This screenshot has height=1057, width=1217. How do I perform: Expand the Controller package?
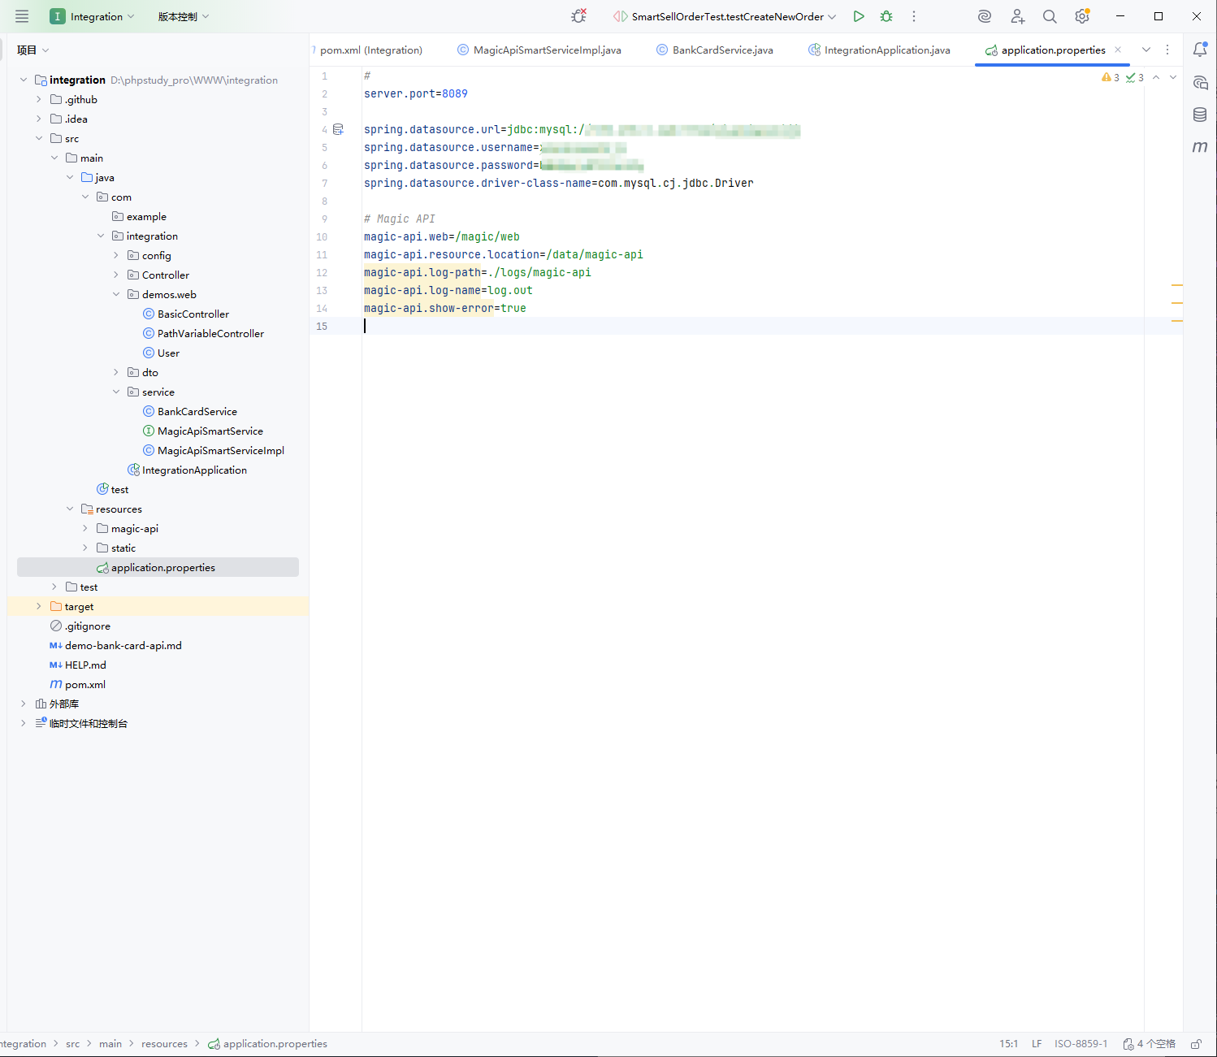(116, 275)
